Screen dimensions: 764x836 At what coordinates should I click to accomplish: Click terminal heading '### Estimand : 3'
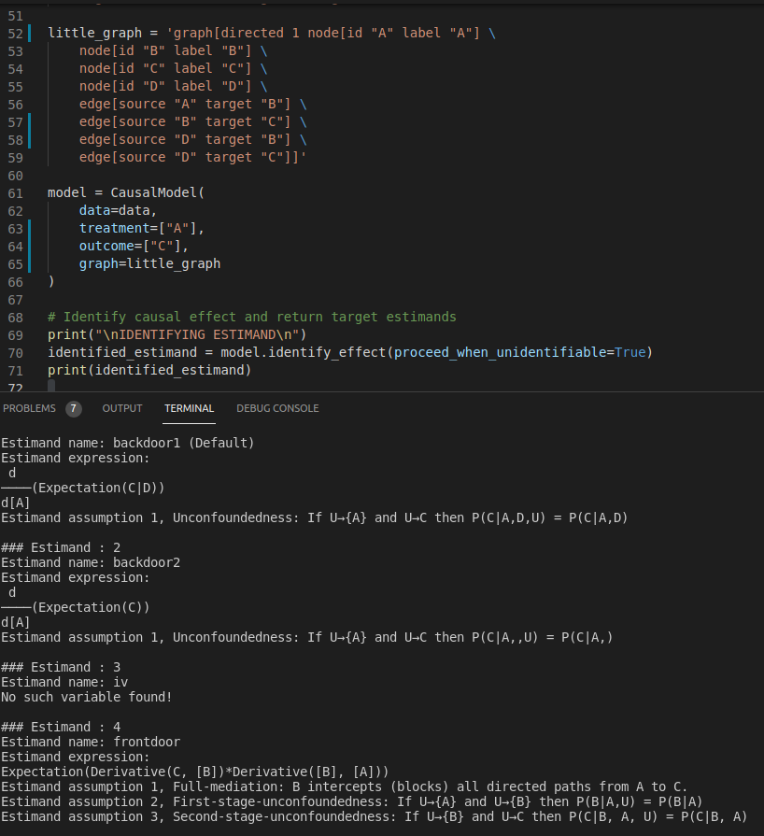pos(61,667)
